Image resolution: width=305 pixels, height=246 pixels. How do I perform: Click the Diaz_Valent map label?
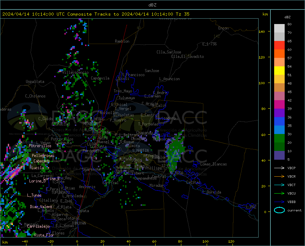click(41, 207)
